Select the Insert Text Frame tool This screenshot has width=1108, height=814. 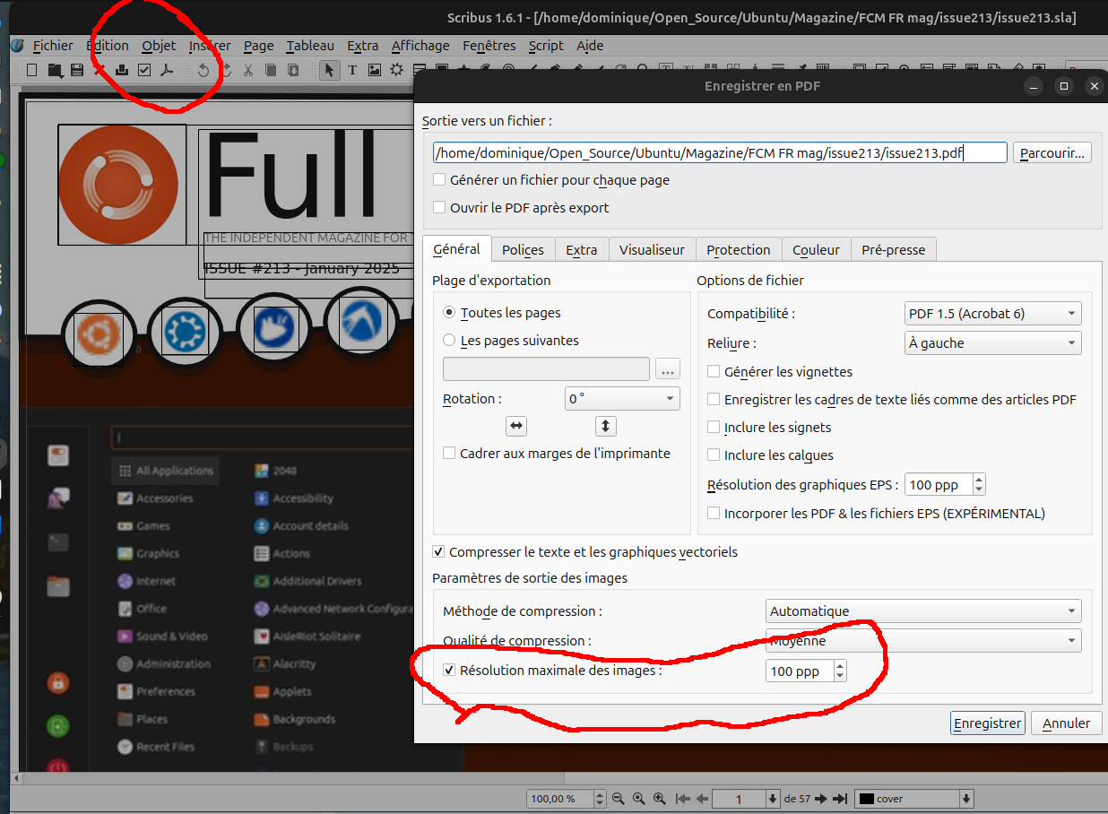coord(352,69)
